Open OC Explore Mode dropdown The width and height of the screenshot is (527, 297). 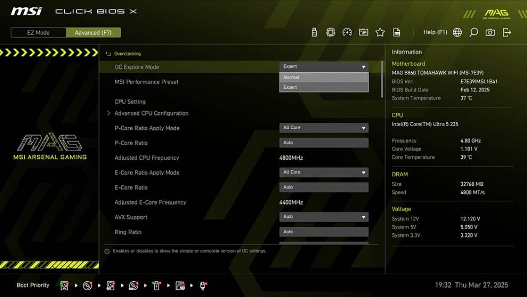point(324,67)
